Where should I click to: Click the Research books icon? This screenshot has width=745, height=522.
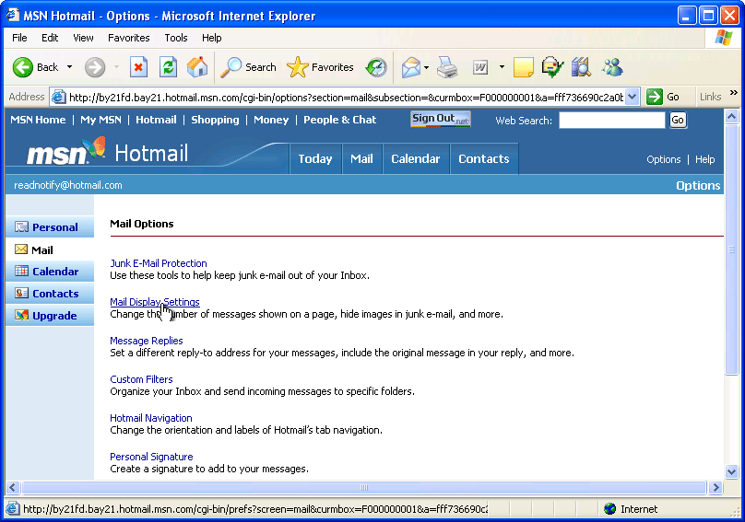tap(581, 67)
